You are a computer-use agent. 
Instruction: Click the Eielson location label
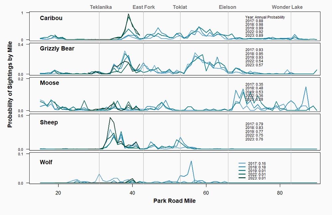[228, 7]
